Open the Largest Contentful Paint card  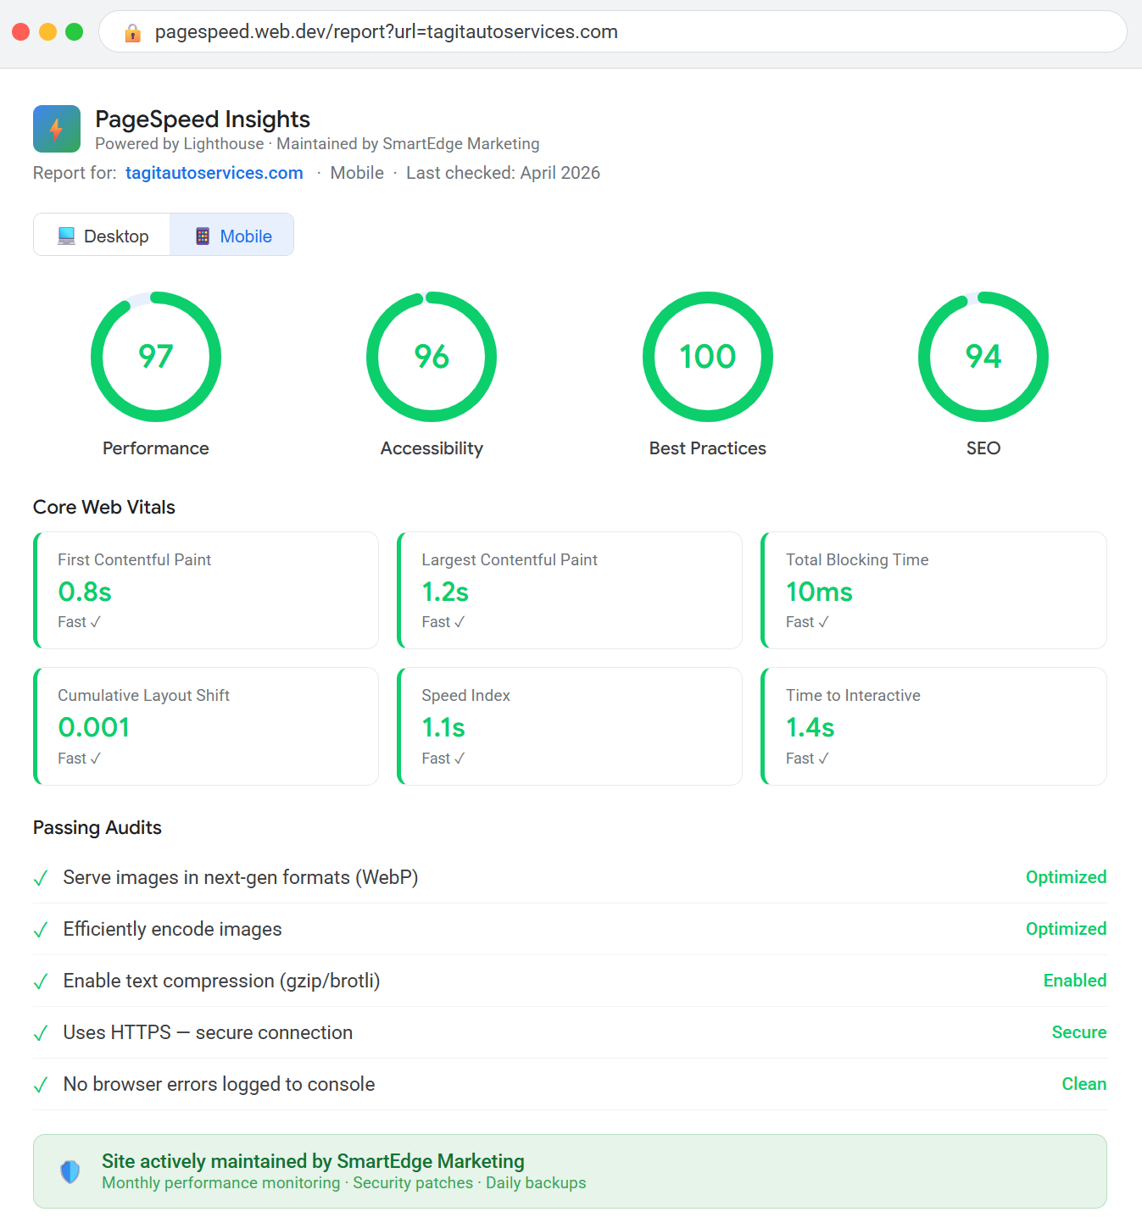click(570, 591)
